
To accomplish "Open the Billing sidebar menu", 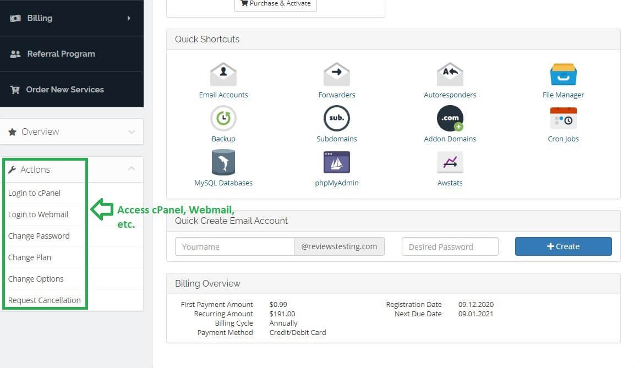I will pos(72,18).
